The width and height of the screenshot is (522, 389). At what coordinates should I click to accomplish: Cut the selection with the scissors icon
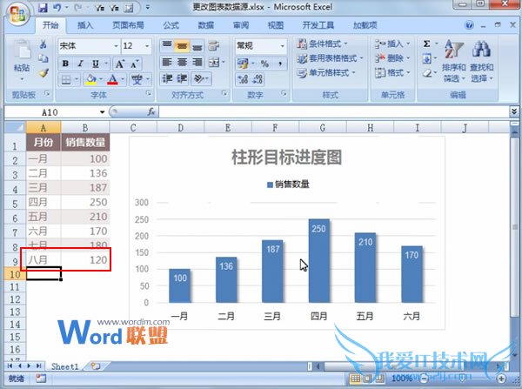tap(43, 44)
